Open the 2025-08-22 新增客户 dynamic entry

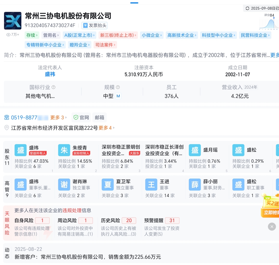(88, 253)
